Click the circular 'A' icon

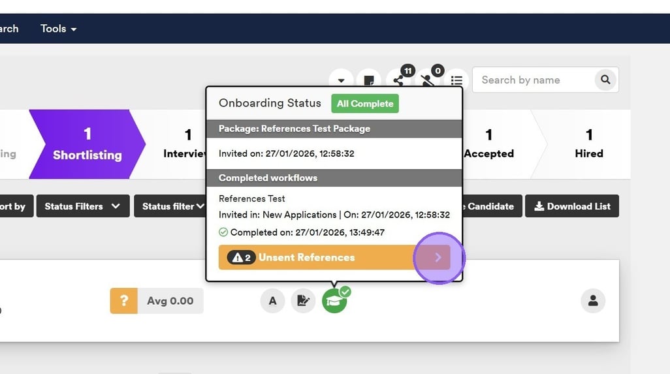coord(272,301)
